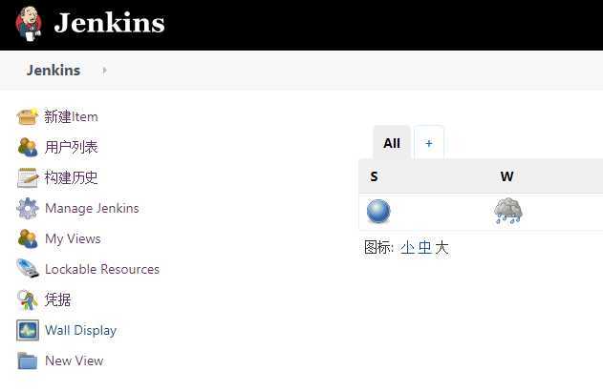This screenshot has height=391, width=603.
Task: Select medium icon size 中
Action: pyautogui.click(x=424, y=248)
